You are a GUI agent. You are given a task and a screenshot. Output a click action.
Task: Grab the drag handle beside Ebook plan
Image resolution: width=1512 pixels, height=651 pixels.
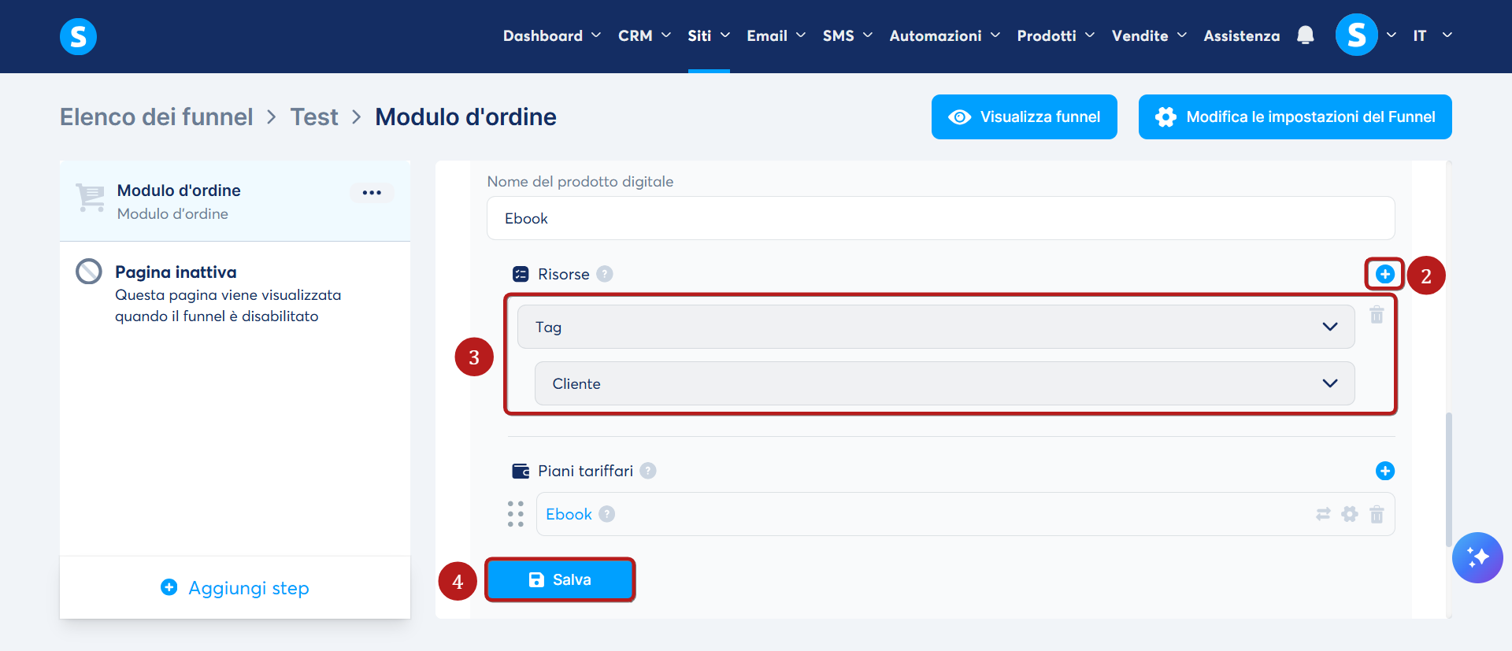coord(516,514)
